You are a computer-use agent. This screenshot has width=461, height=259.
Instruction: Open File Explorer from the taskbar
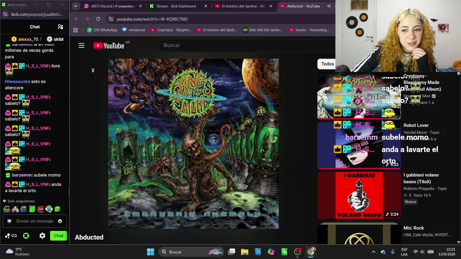pyautogui.click(x=245, y=252)
